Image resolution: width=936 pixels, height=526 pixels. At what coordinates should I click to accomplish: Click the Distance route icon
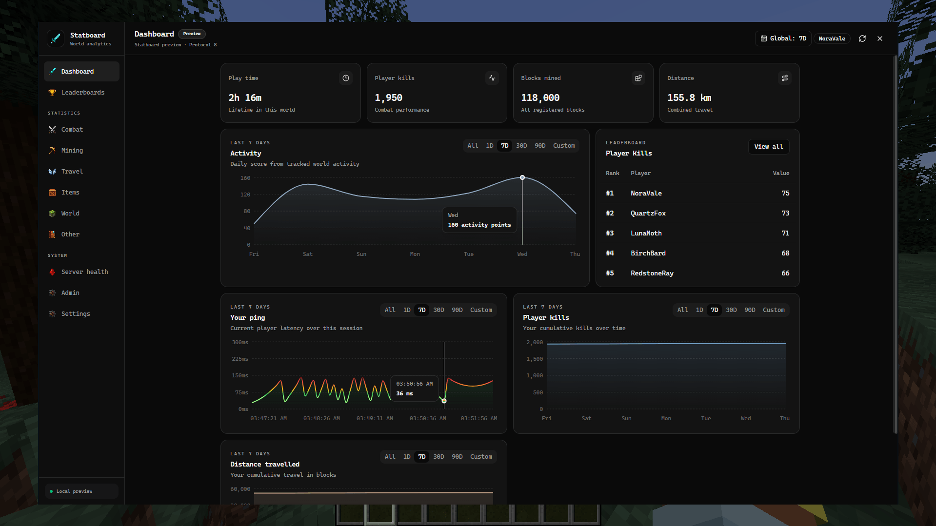tap(785, 78)
